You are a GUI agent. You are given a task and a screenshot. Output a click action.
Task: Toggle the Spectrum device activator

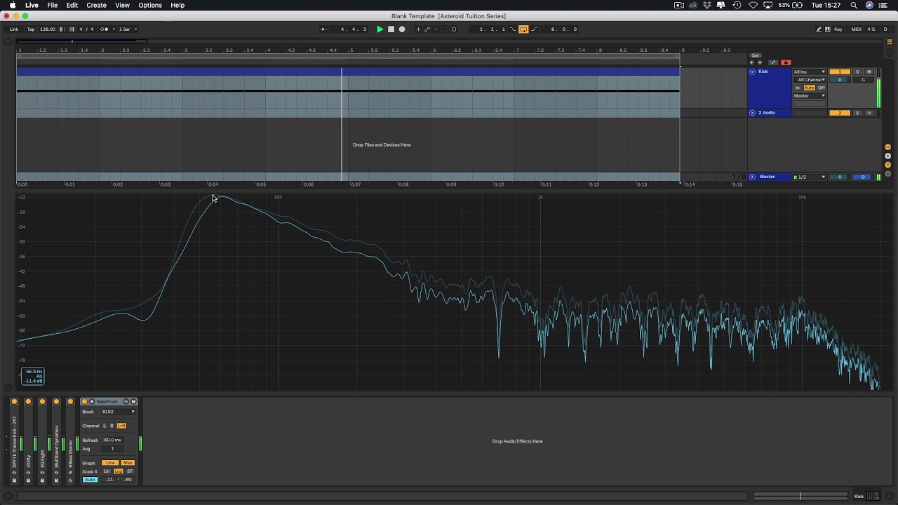click(x=84, y=402)
